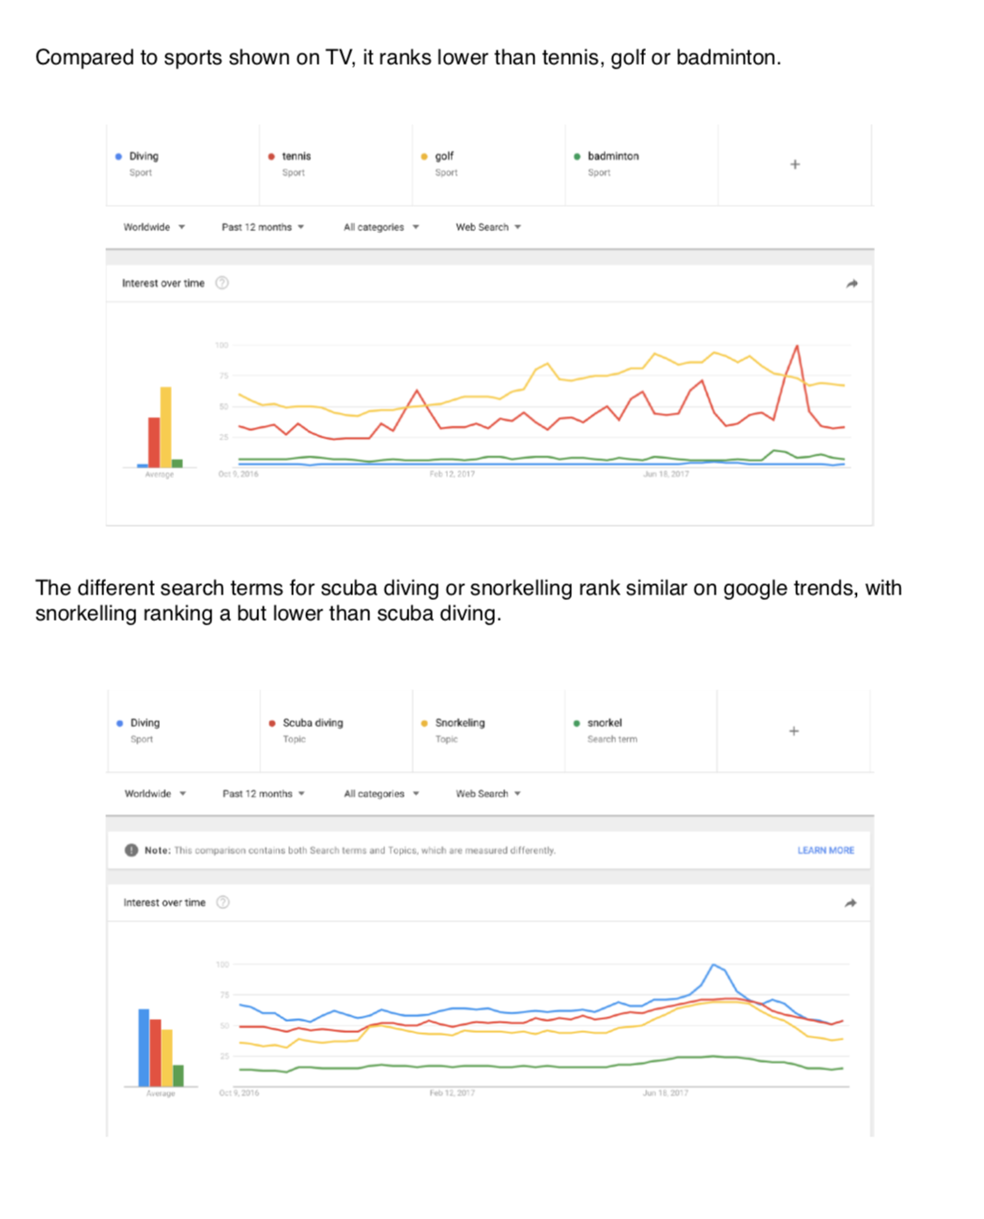Image resolution: width=984 pixels, height=1219 pixels.
Task: Select the golf Sport term box
Action: click(x=488, y=164)
